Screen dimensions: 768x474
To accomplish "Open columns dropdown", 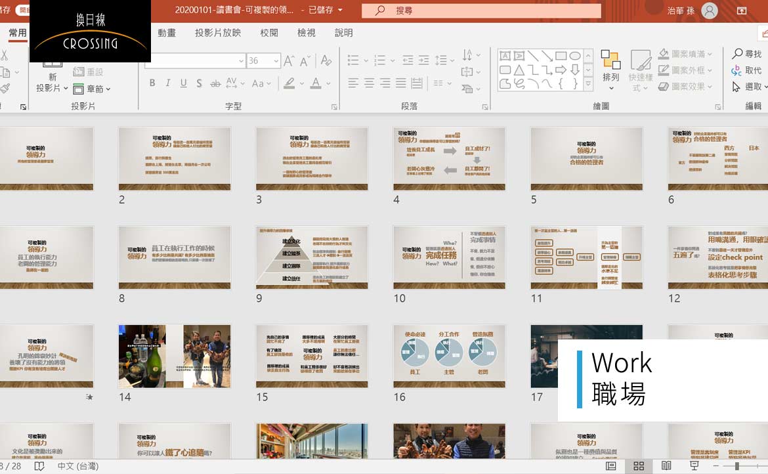I will (x=442, y=83).
